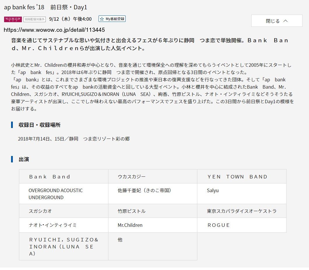Select the 東京スカパラダイスオーケストラ cell

point(242,211)
